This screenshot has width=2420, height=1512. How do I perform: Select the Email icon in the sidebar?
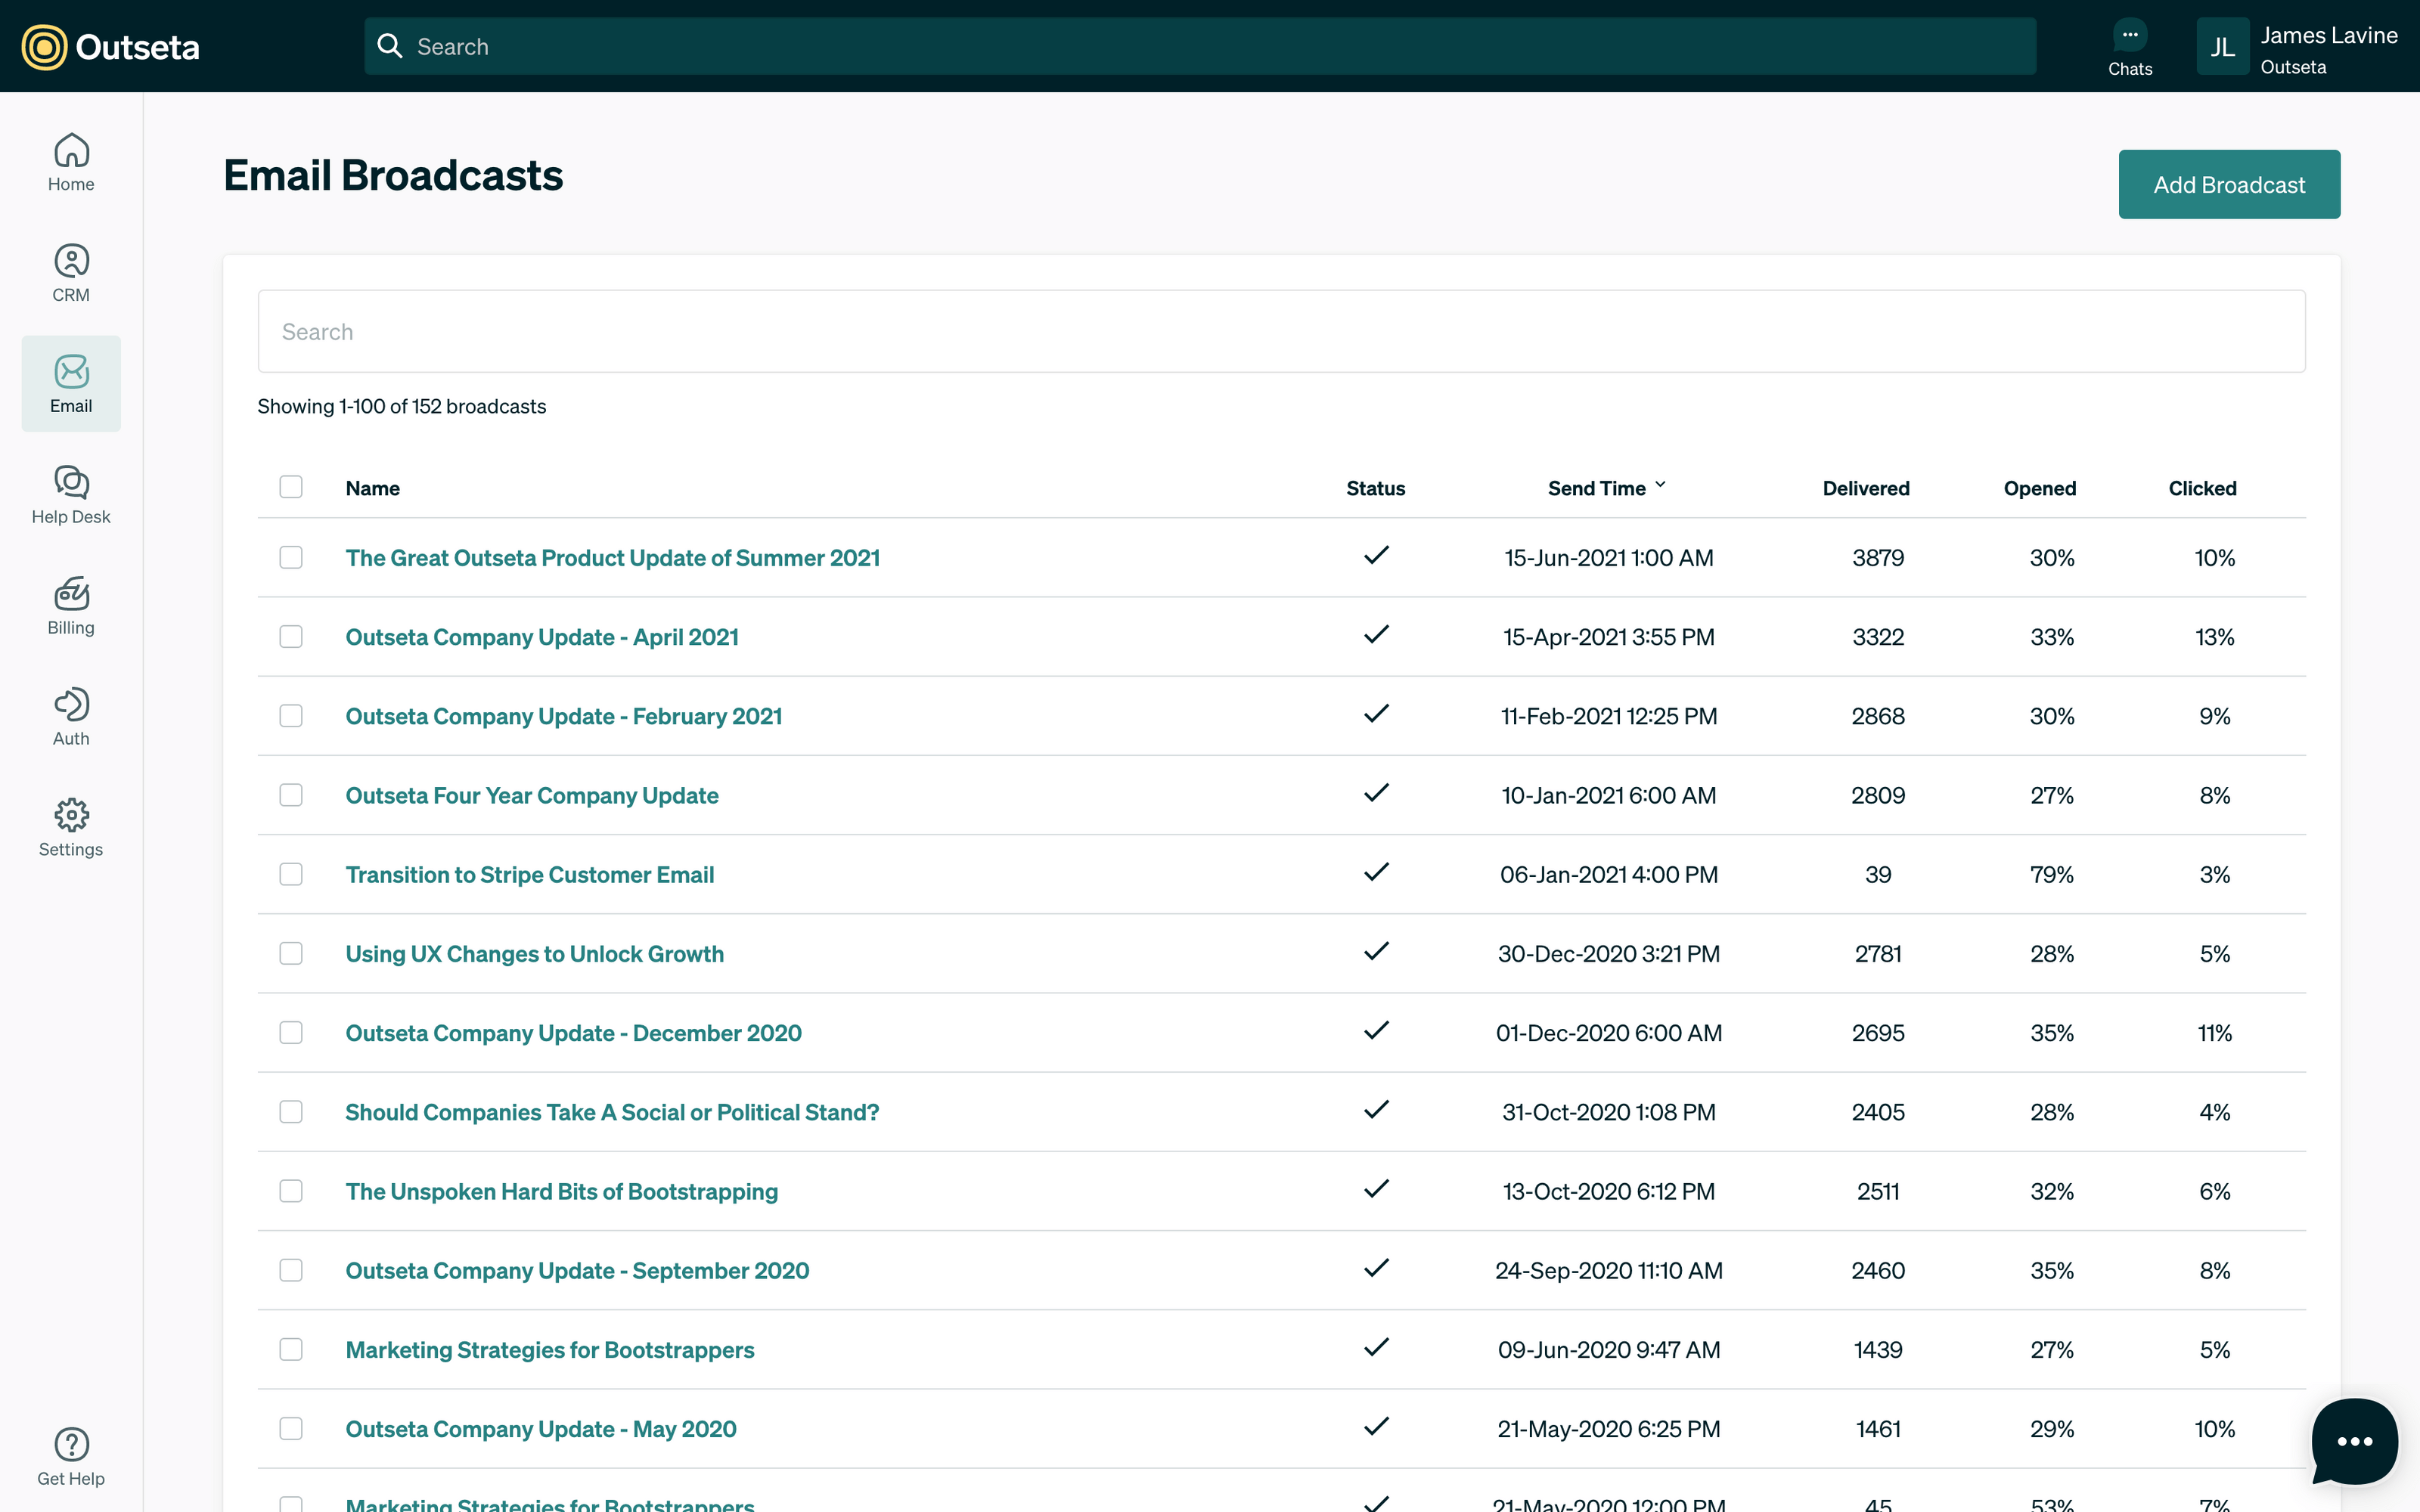[x=70, y=383]
